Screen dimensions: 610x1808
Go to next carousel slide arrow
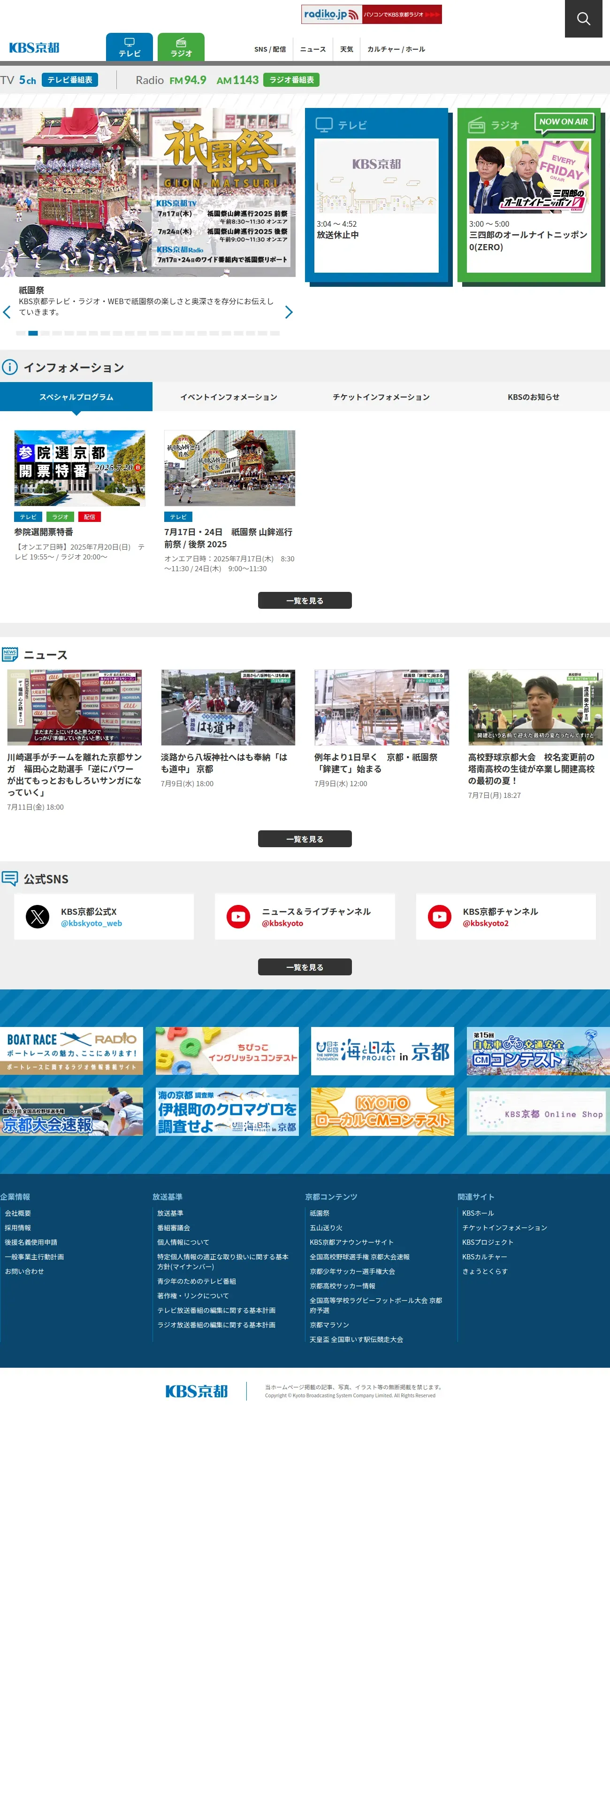[289, 312]
